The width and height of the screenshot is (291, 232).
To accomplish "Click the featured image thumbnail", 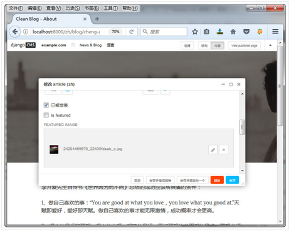I will coord(54,149).
